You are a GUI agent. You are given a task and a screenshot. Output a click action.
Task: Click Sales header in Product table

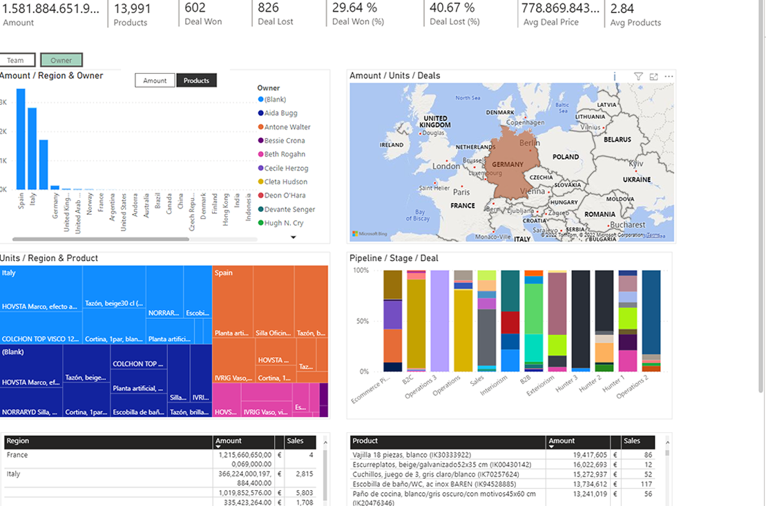pos(638,442)
